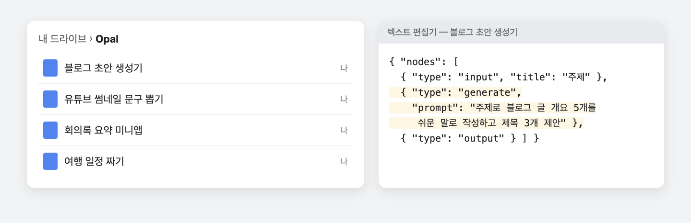
Task: Click the file icon beside 회의록 요약 미니앱
Action: tap(50, 130)
